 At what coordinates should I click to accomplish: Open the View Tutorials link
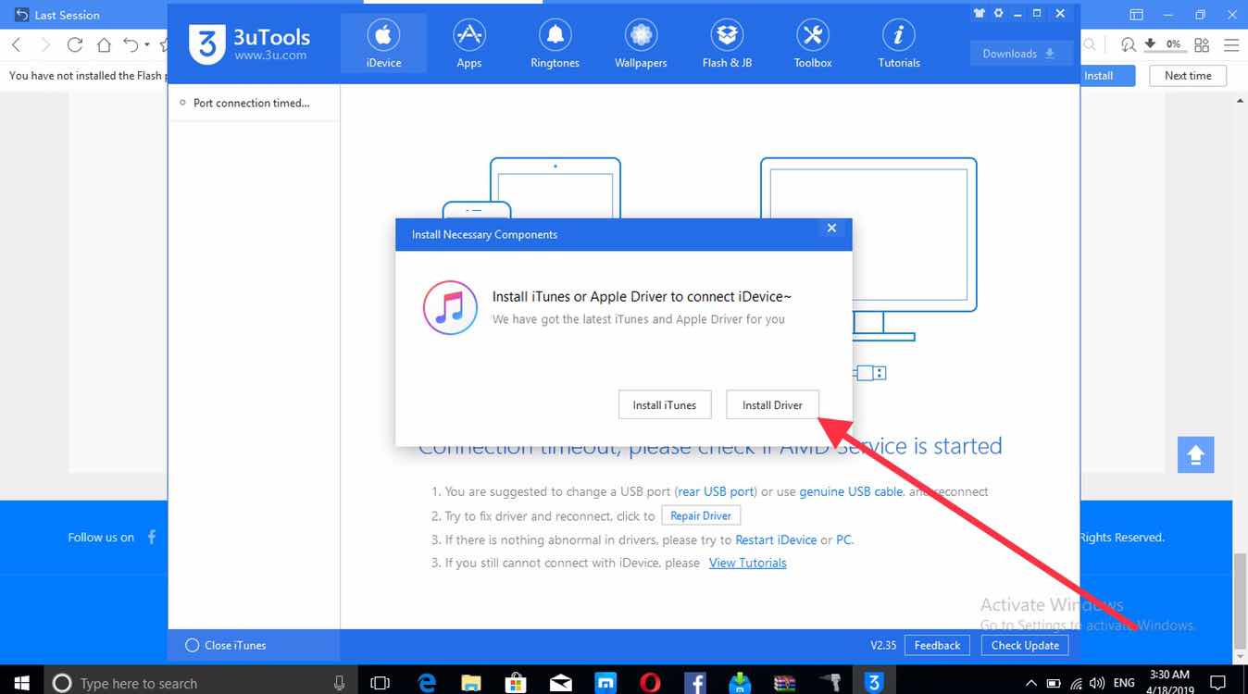click(x=747, y=563)
